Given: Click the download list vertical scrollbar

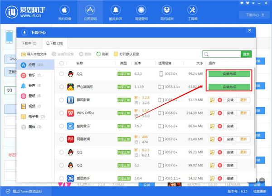Looking at the screenshot, I should coord(254,118).
